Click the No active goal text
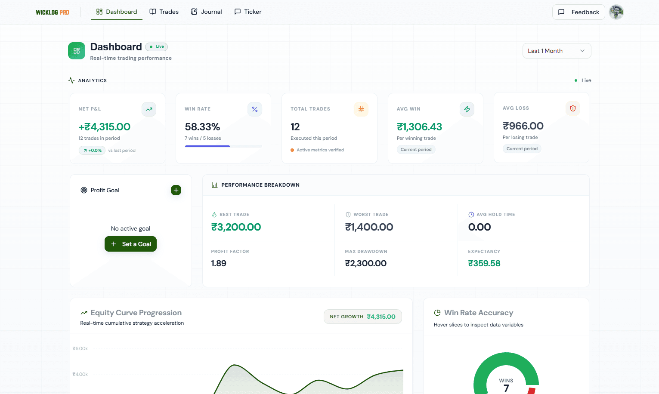Screen dimensions: 659x394 (x=130, y=228)
